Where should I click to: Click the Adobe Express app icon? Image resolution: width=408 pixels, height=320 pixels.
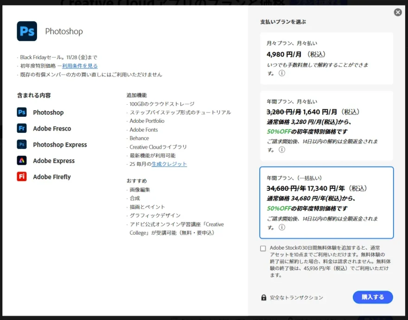22,161
